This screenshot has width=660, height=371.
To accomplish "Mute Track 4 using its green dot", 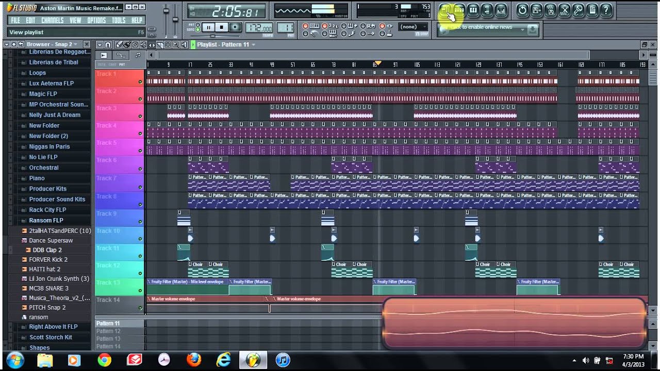I will click(x=140, y=133).
